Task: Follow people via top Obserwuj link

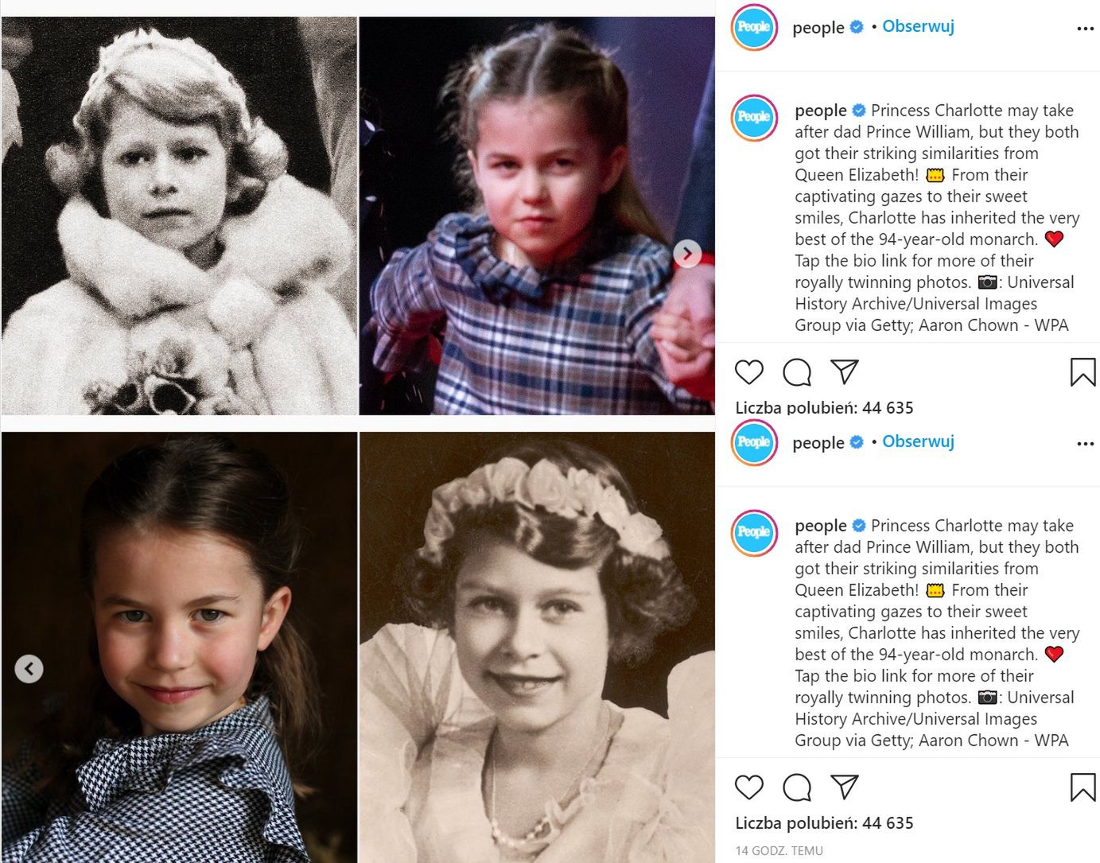Action: point(918,26)
